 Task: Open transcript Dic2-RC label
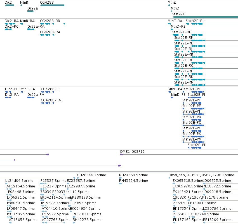[11, 26]
